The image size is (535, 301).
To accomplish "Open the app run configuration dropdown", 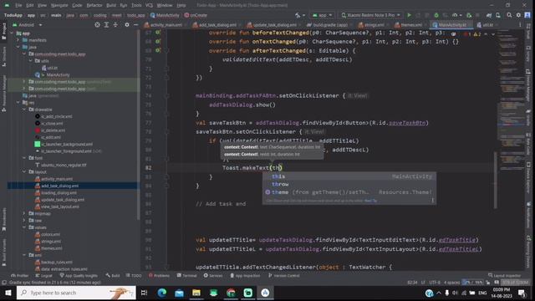I will (x=322, y=15).
